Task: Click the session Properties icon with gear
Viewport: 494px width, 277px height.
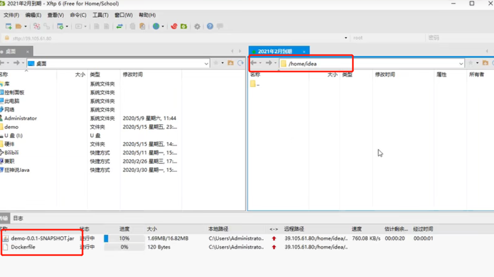Action: (60, 26)
